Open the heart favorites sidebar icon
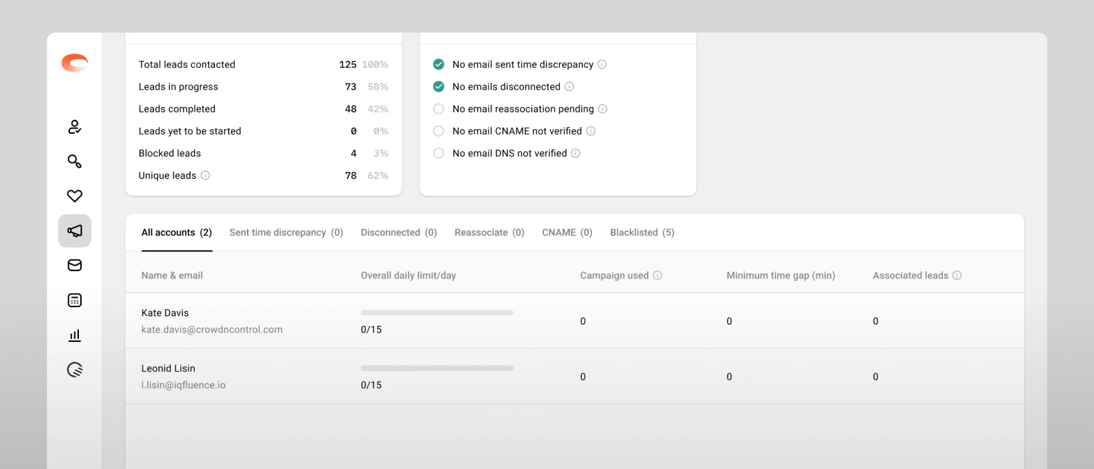 pos(75,196)
